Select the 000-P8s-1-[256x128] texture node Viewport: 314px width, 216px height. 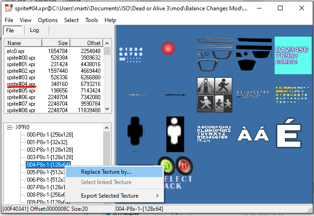[50, 134]
